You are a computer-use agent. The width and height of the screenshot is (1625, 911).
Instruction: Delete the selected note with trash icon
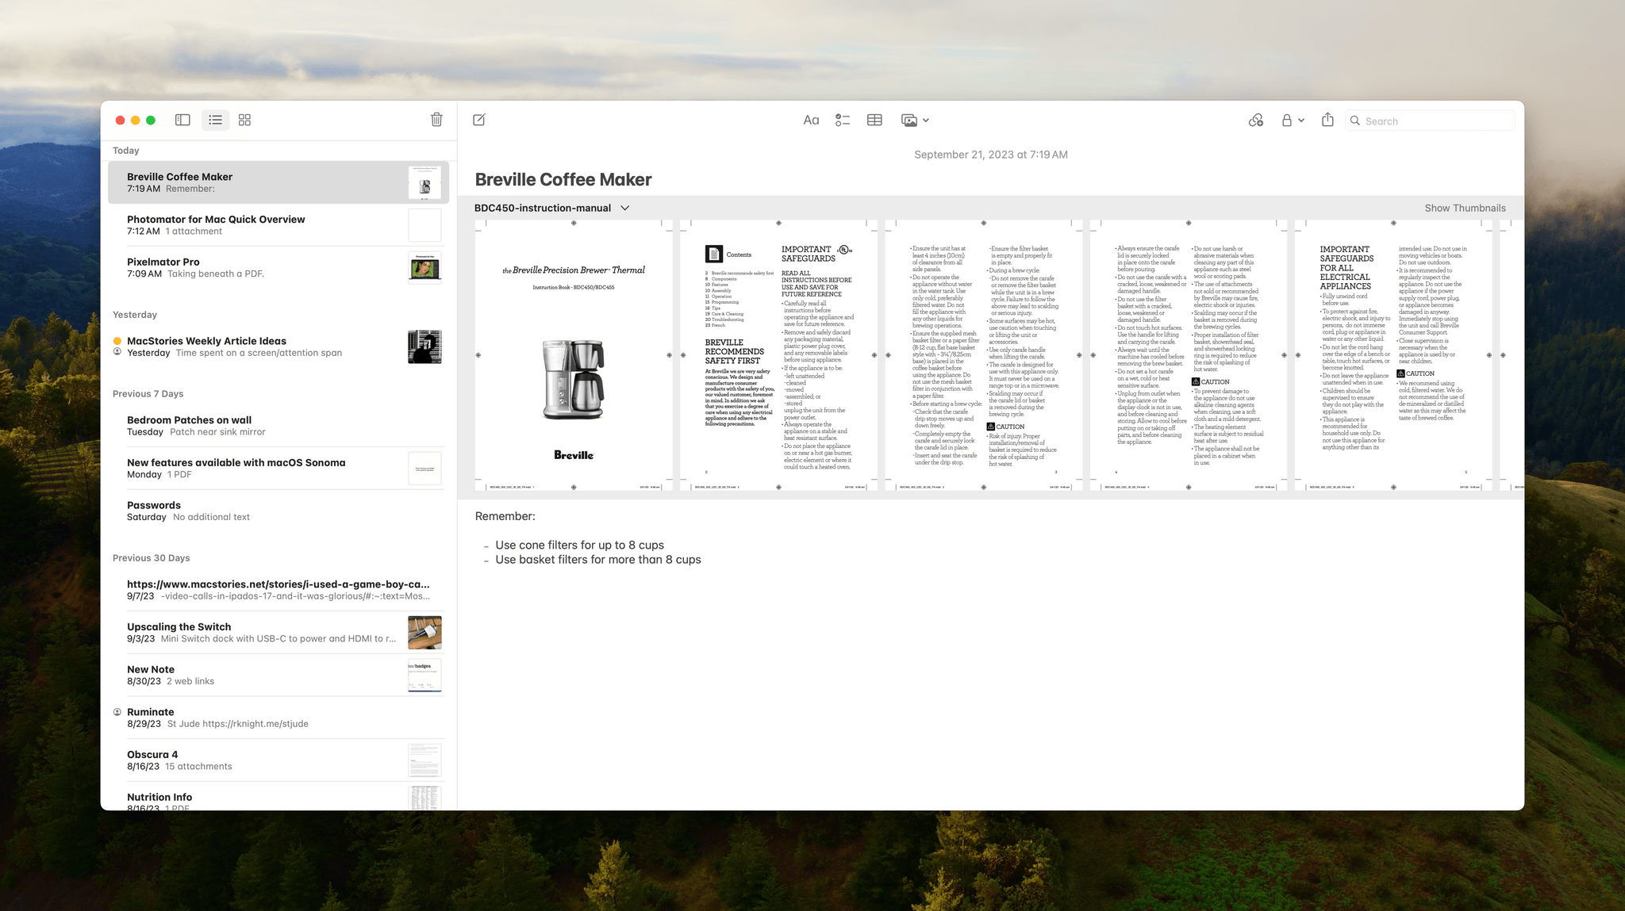coord(436,120)
